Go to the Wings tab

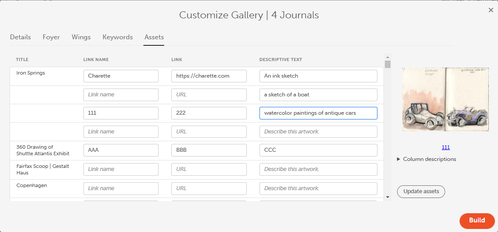click(x=81, y=37)
